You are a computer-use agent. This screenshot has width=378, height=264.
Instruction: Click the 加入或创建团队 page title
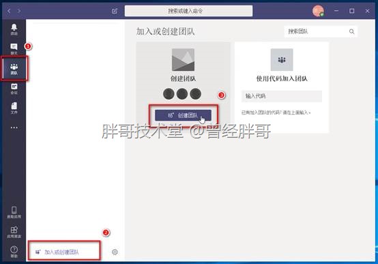(x=165, y=31)
